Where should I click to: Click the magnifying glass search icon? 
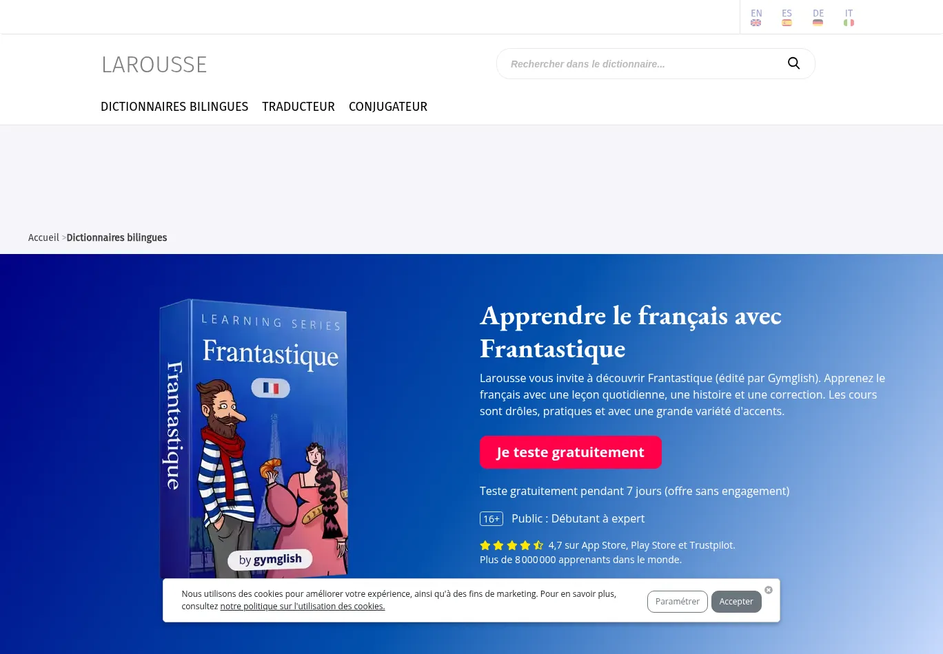pos(793,63)
